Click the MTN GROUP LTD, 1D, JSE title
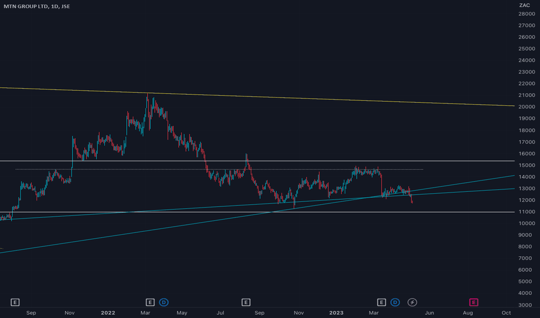 (37, 6)
